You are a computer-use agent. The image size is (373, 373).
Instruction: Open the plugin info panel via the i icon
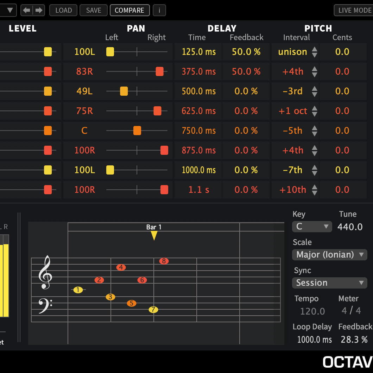coord(159,10)
